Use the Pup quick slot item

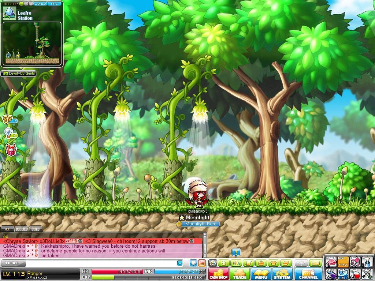(x=367, y=262)
